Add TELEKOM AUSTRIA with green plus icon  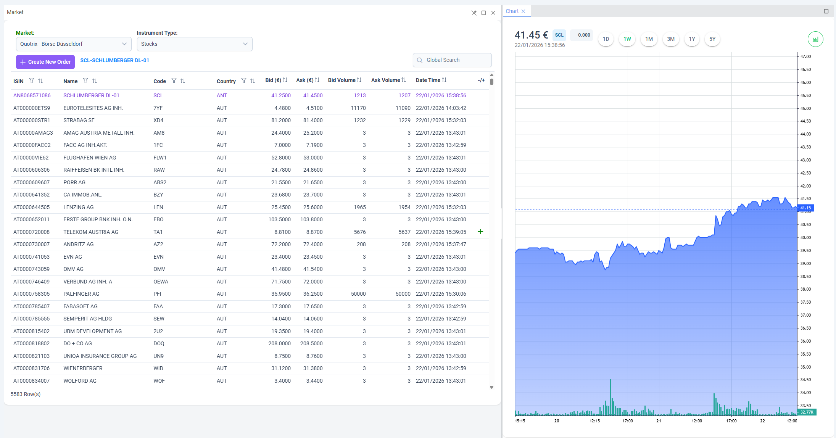[480, 232]
